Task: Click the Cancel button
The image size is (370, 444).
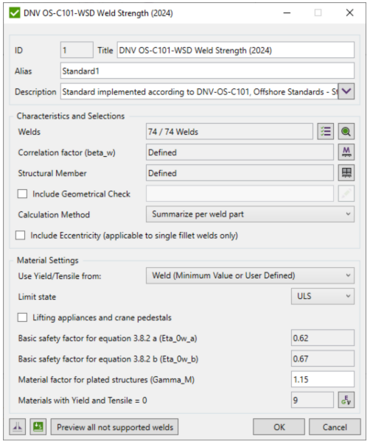Action: [x=335, y=427]
